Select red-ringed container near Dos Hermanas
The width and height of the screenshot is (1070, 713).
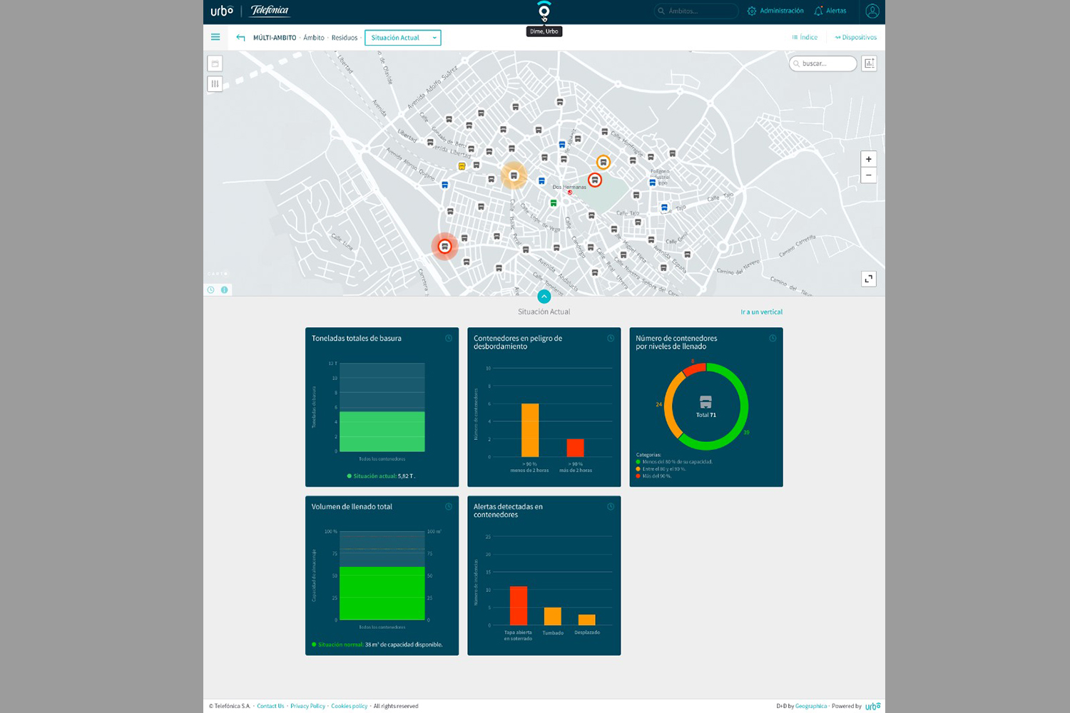(595, 180)
